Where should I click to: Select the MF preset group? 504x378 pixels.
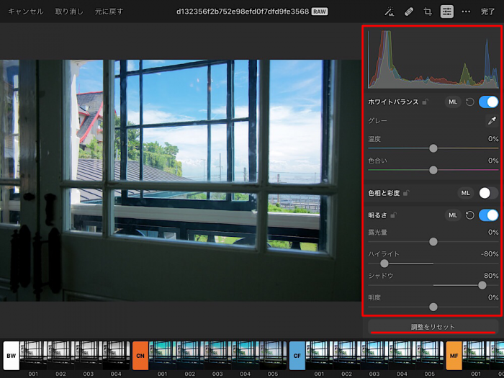click(x=454, y=356)
